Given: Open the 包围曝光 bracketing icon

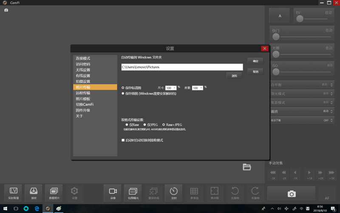Looking at the screenshot, I should (133, 193).
